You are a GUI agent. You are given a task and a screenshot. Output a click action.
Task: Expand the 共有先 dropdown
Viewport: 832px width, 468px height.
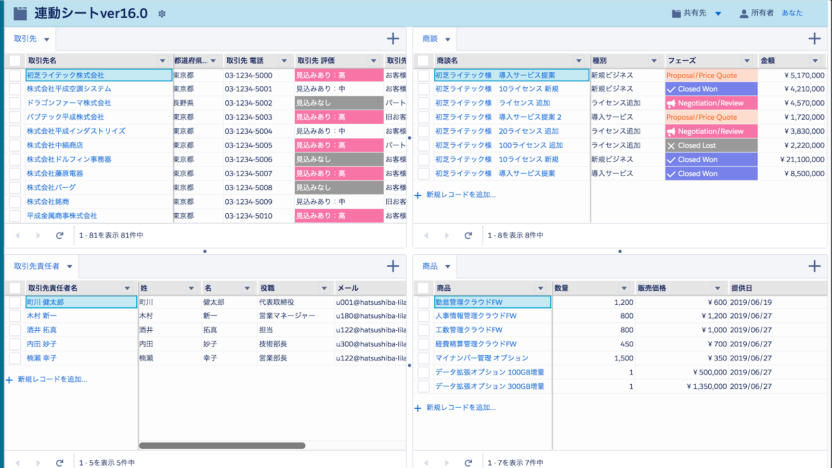click(x=718, y=14)
